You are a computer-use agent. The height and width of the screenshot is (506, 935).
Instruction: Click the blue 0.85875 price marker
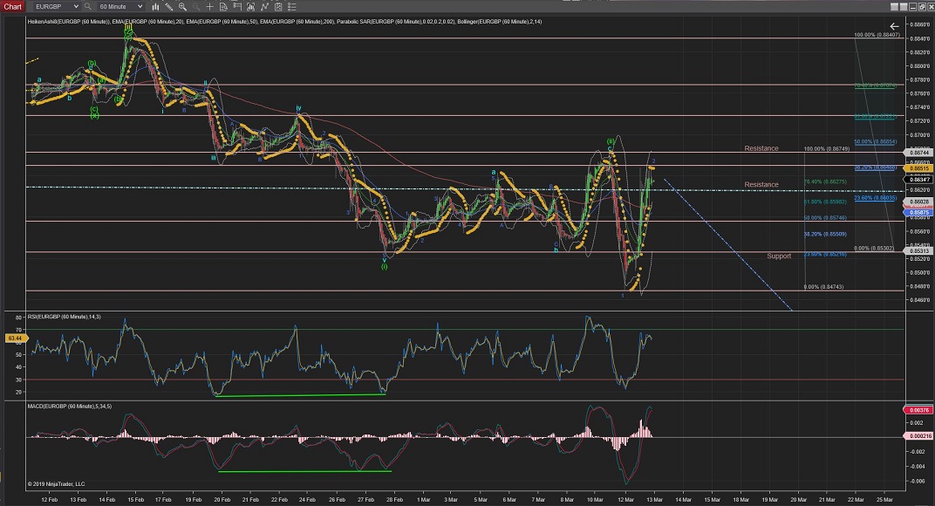[919, 212]
